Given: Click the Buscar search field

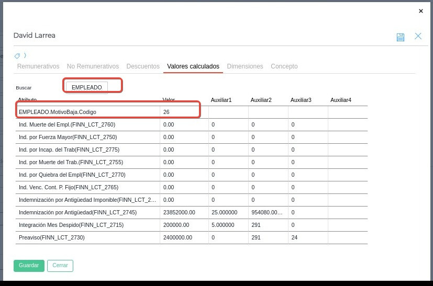Looking at the screenshot, I should (87, 87).
